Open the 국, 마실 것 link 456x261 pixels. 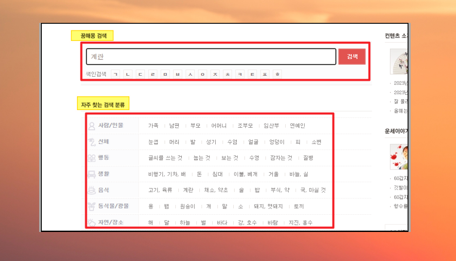313,190
